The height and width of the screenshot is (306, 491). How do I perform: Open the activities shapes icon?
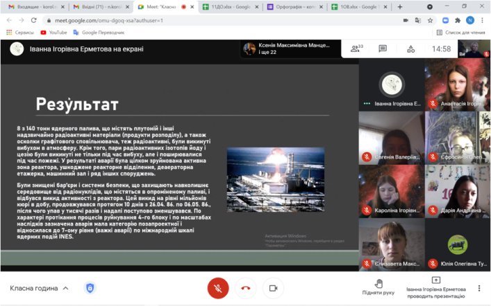(x=410, y=48)
